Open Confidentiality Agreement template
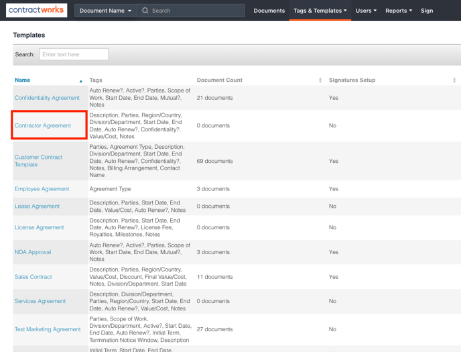461x352 pixels. (47, 98)
